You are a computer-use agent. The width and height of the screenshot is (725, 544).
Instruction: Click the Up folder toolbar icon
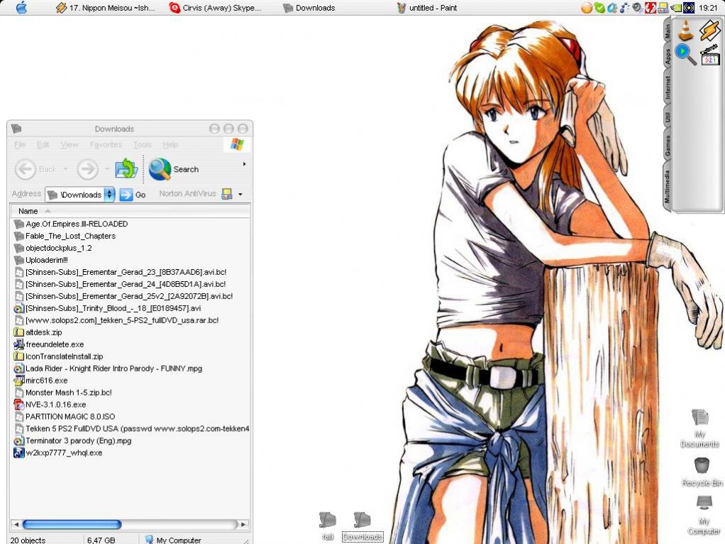(126, 169)
